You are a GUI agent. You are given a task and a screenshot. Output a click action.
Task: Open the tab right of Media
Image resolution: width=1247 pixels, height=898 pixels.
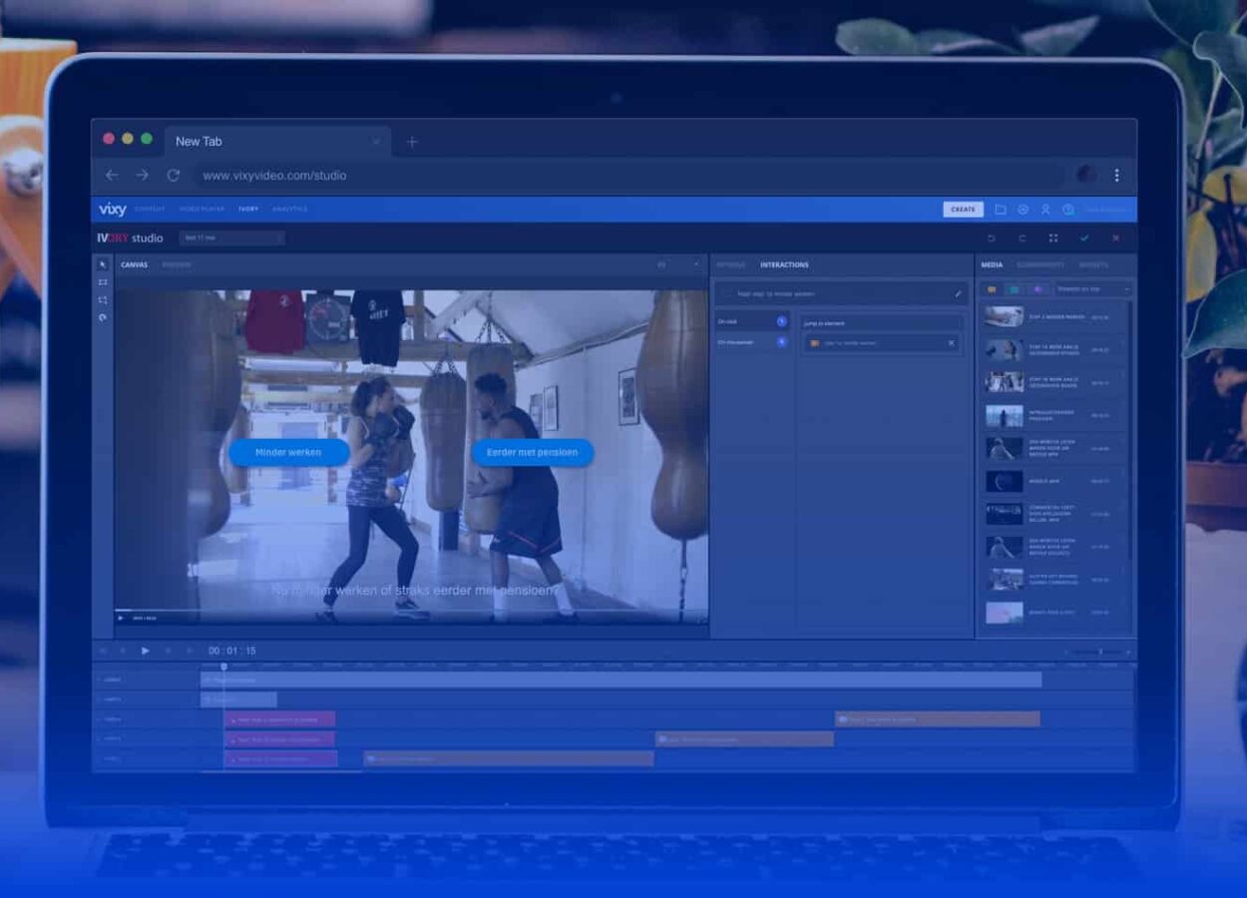pos(1040,265)
